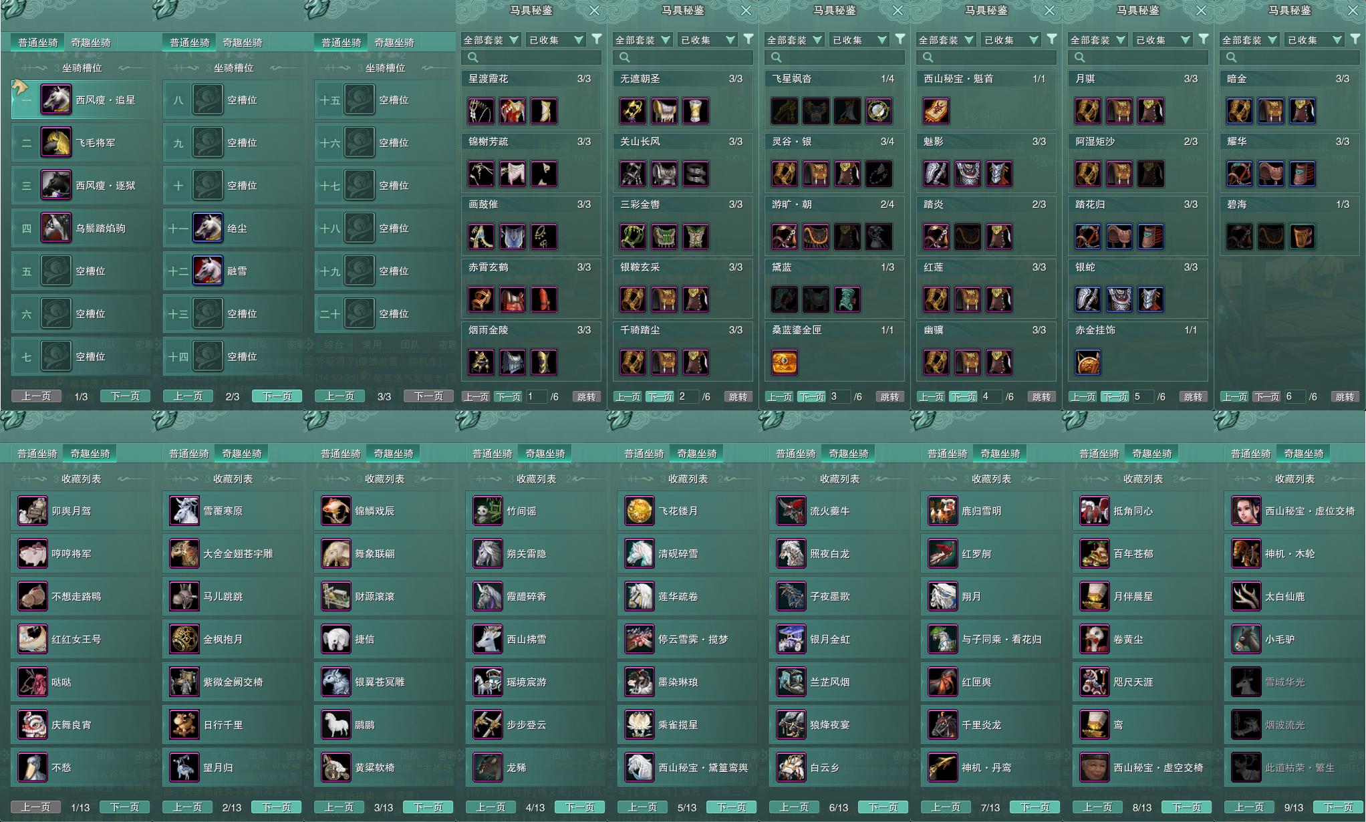Open 全部套装 dropdown above 暗金
This screenshot has height=822, width=1366.
1249,40
